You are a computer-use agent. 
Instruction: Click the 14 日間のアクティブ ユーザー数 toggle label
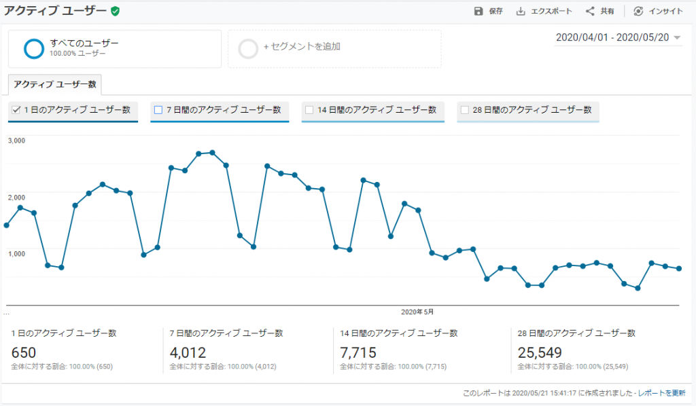(377, 110)
